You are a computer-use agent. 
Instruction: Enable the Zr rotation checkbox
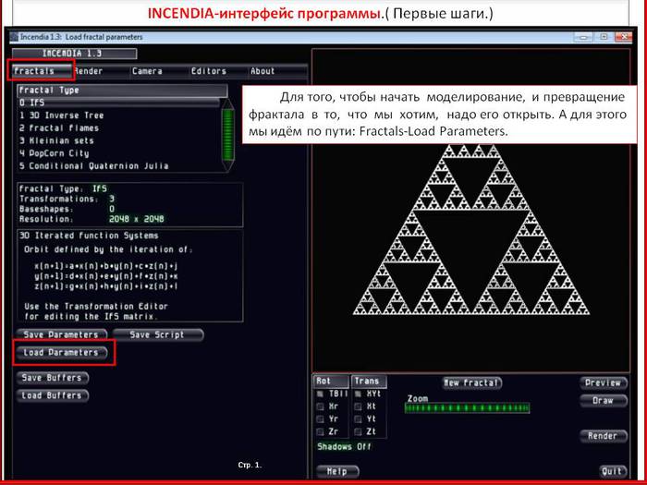[x=320, y=431]
